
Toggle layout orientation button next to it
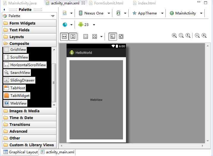(x=121, y=36)
